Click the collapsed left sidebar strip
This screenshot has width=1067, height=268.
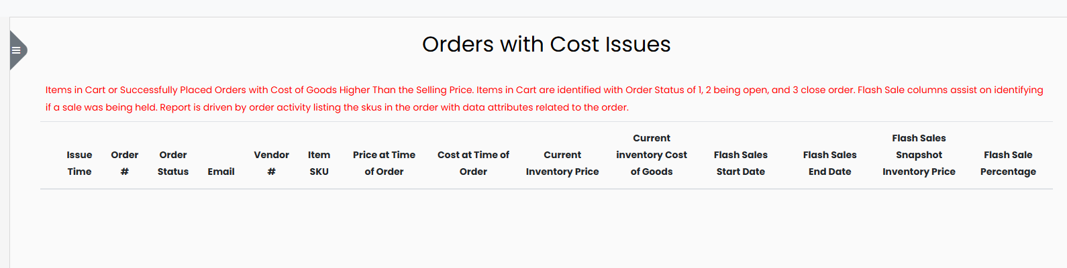click(x=4, y=167)
